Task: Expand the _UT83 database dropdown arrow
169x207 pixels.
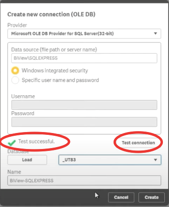Action: pos(155,160)
